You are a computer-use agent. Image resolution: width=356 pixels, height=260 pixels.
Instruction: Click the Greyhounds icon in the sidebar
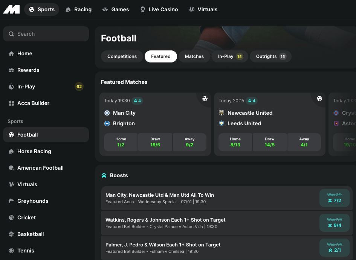[11, 201]
